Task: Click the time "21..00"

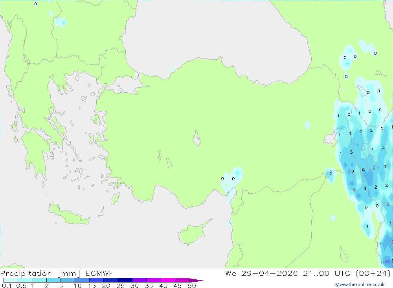Action: click(x=316, y=273)
